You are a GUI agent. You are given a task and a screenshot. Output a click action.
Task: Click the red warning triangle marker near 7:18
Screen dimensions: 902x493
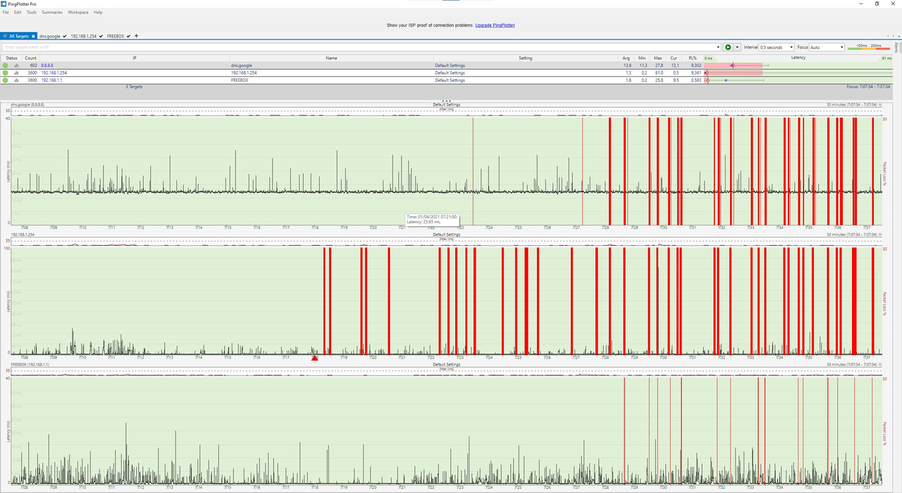pos(314,358)
